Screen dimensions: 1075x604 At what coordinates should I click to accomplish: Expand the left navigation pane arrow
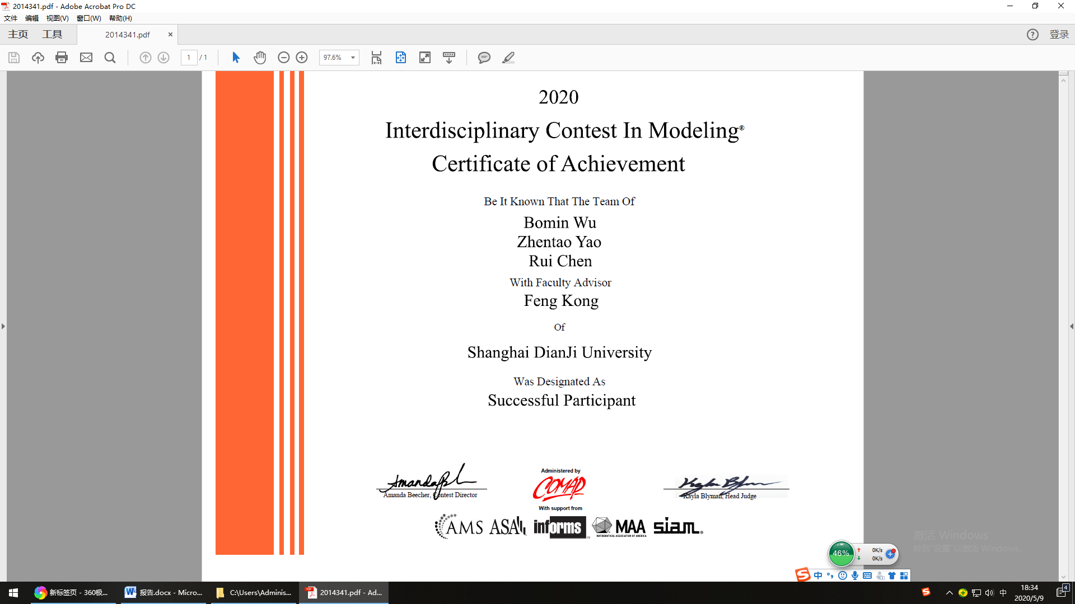(3, 326)
